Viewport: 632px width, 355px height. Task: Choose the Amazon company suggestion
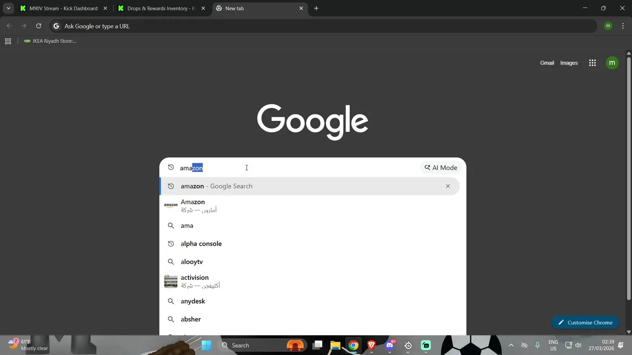(x=310, y=206)
